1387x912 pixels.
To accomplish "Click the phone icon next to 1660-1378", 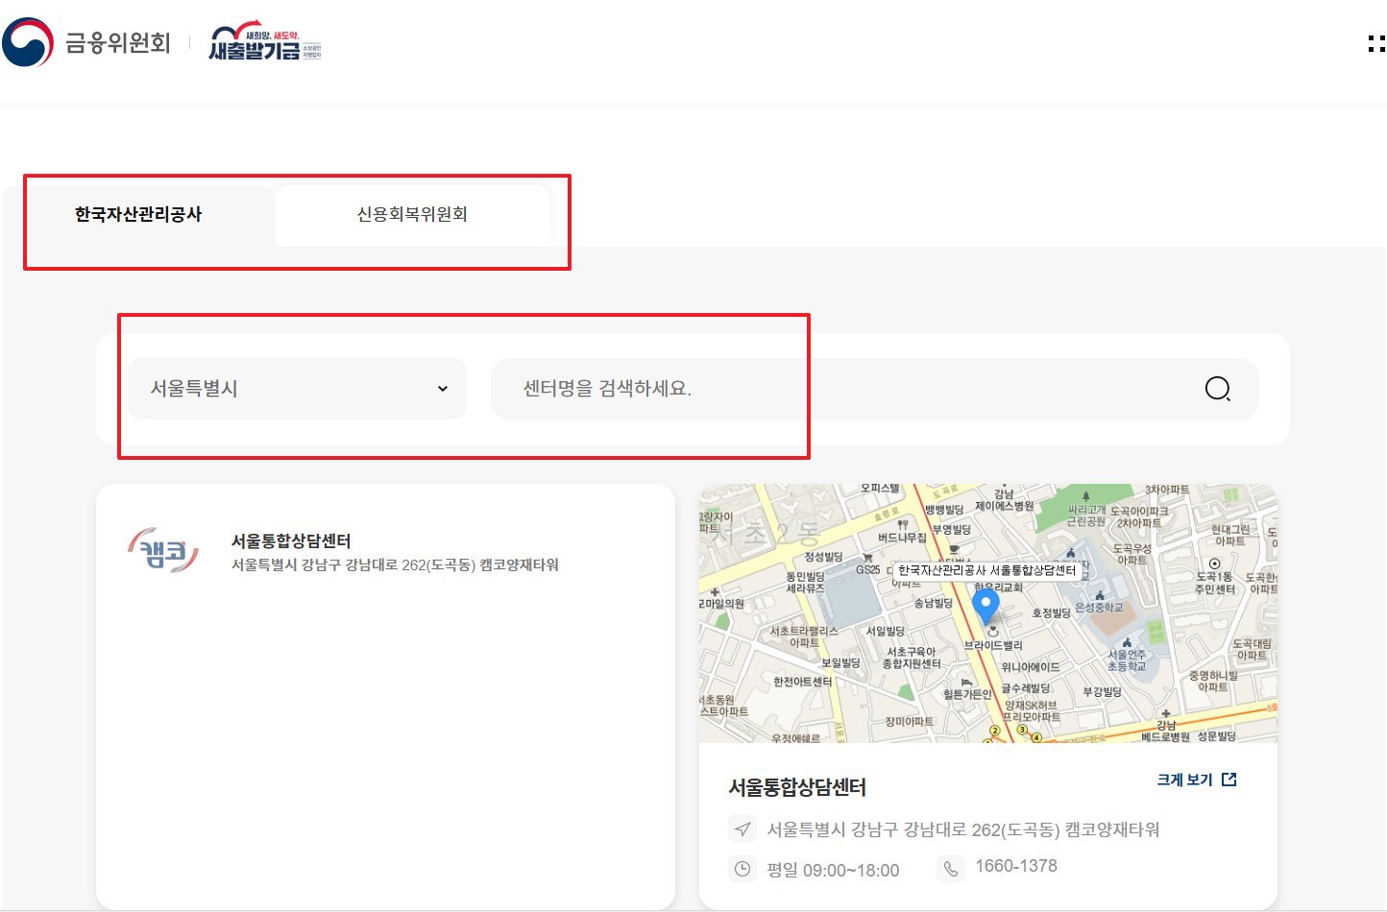I will (950, 869).
